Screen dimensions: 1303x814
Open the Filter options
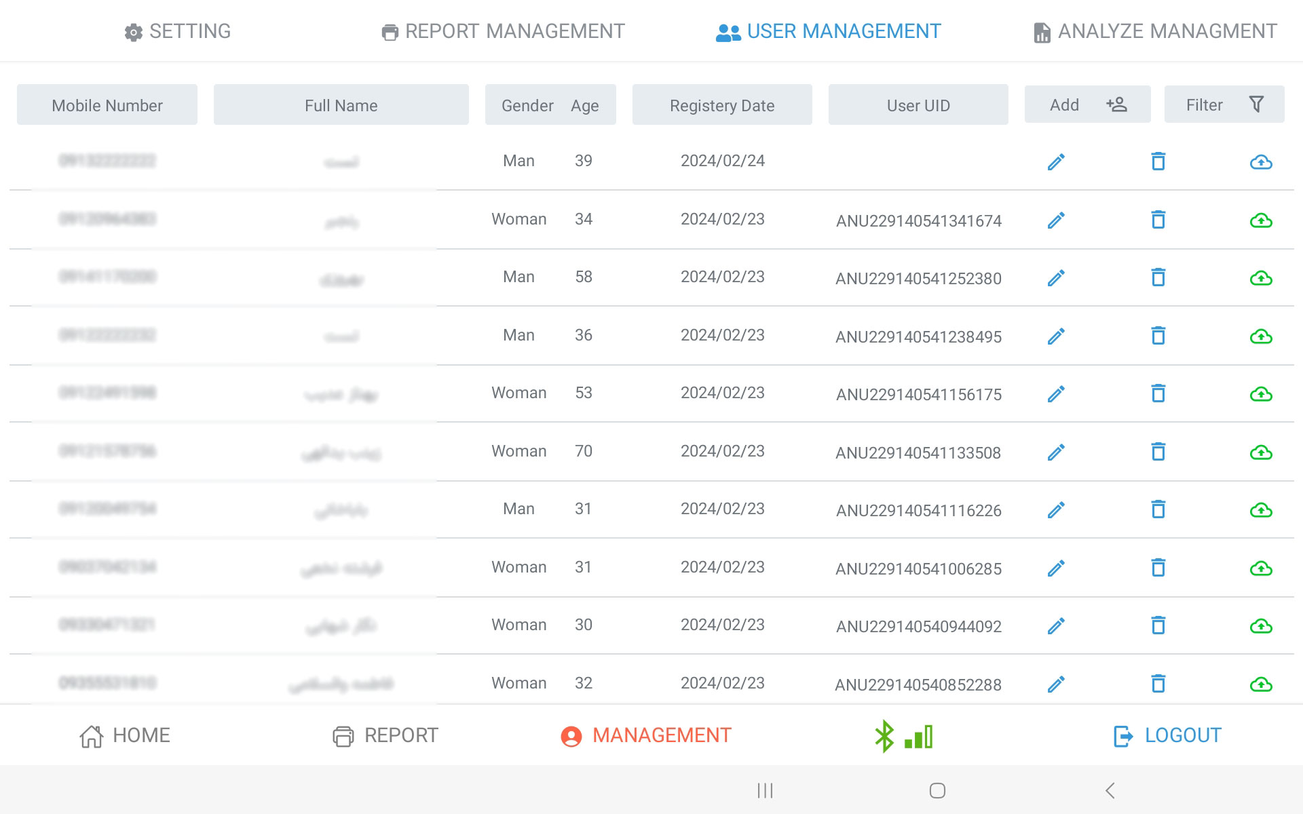[1224, 104]
